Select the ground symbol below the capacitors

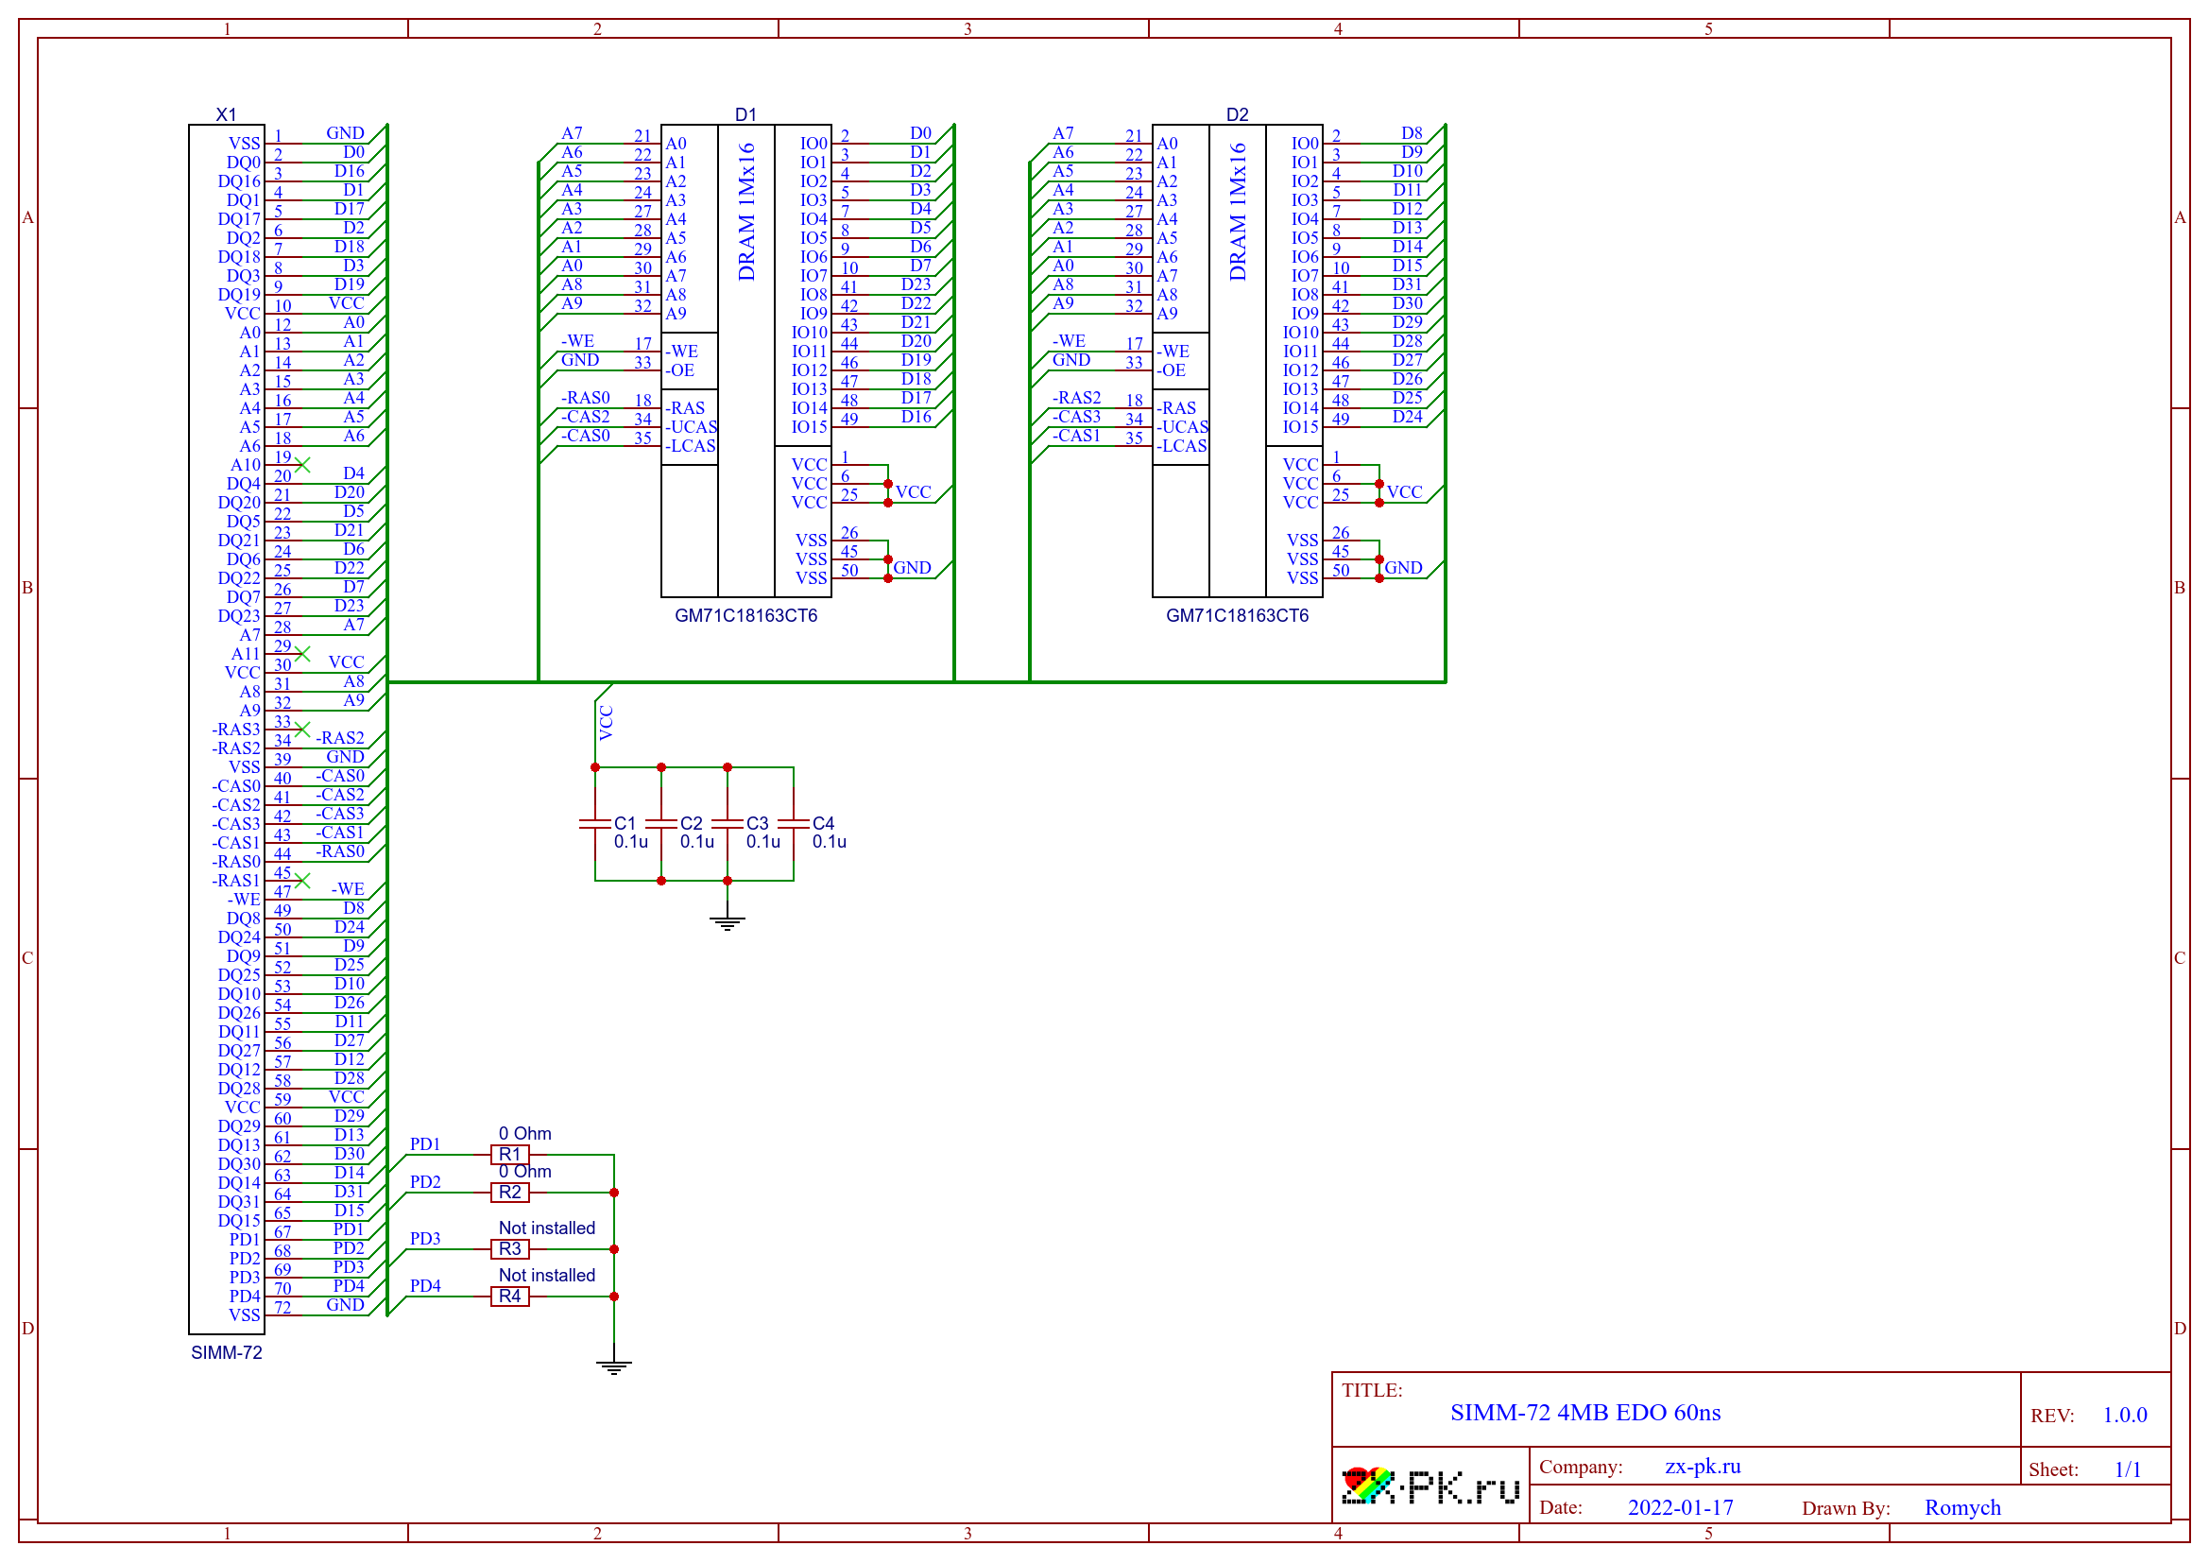coord(728,921)
